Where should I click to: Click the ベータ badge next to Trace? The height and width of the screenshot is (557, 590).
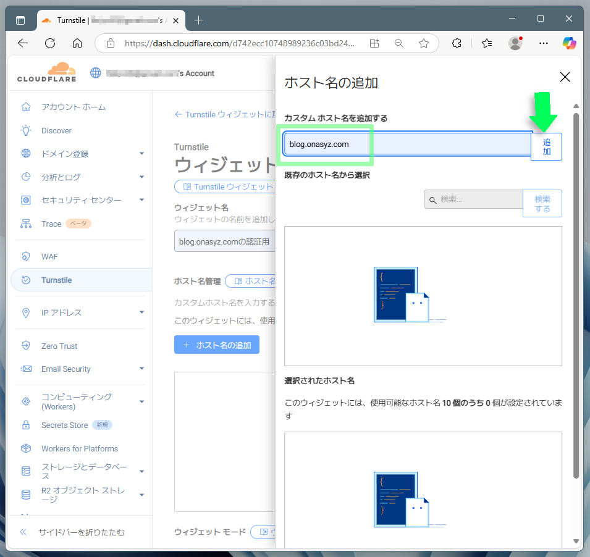78,224
